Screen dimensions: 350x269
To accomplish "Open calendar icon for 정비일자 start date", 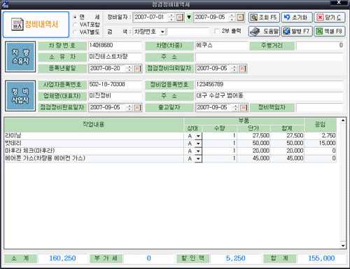I will [x=180, y=18].
